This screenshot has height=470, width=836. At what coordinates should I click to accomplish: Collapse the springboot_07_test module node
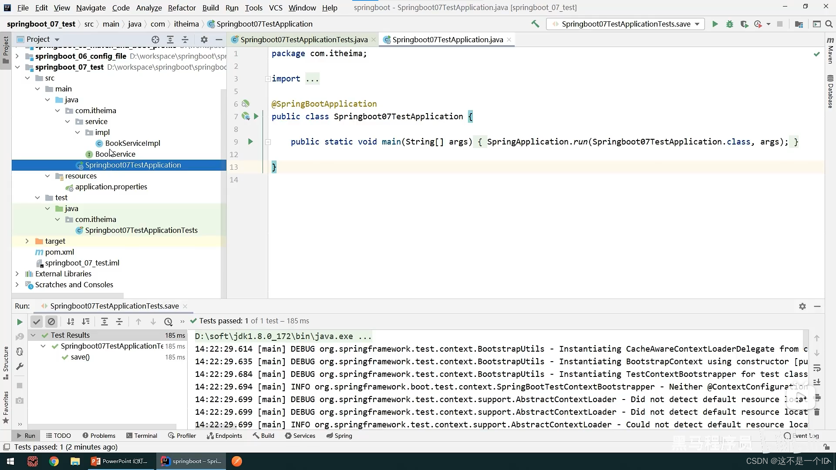coord(17,67)
